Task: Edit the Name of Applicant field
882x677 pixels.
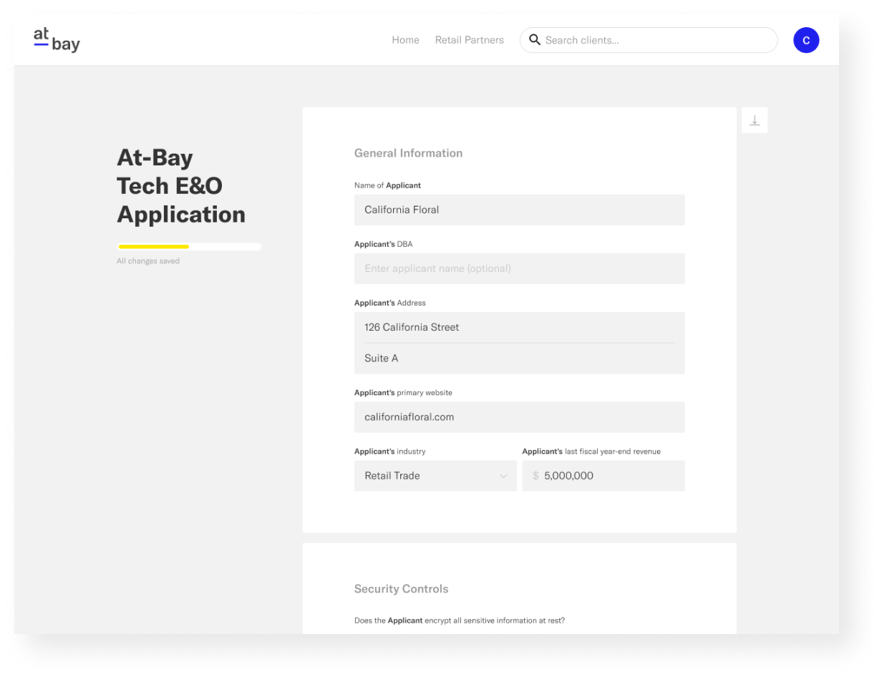Action: [x=520, y=210]
